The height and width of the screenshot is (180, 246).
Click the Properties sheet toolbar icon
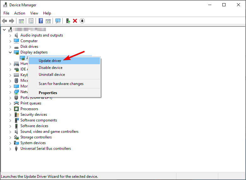point(31,21)
